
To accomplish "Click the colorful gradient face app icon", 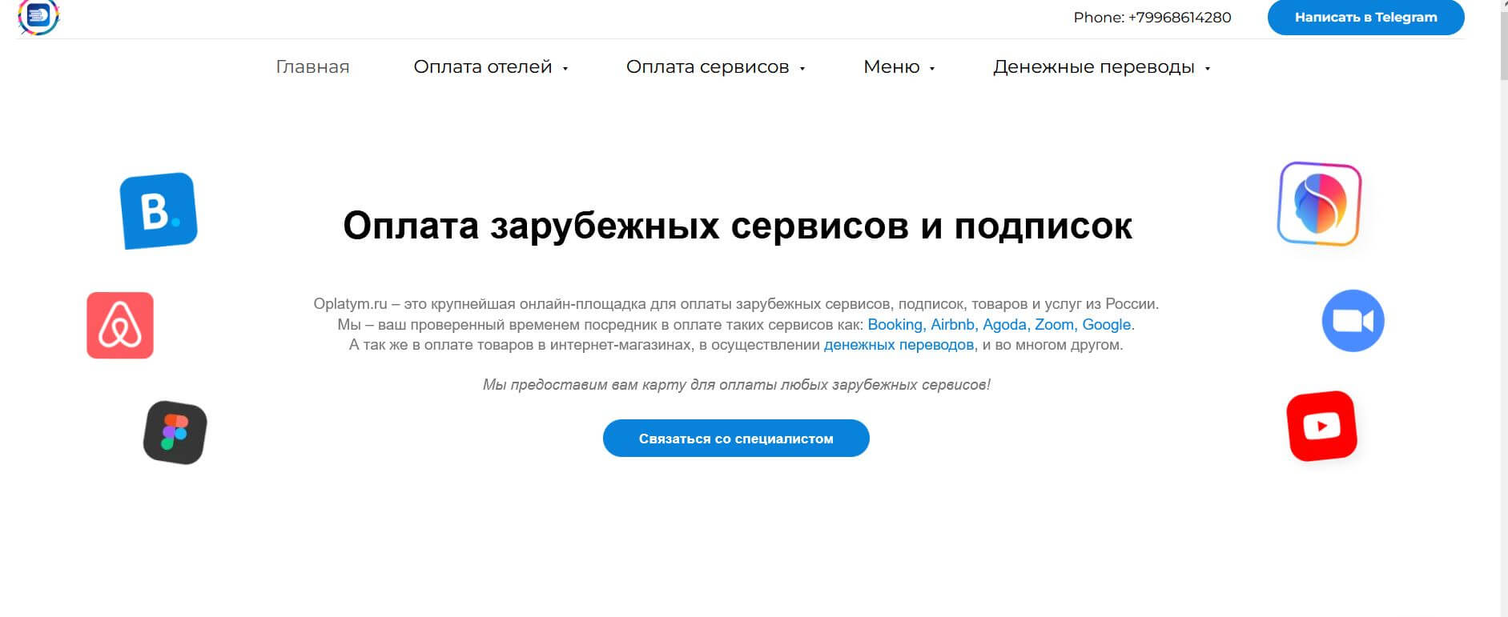I will coord(1319,203).
